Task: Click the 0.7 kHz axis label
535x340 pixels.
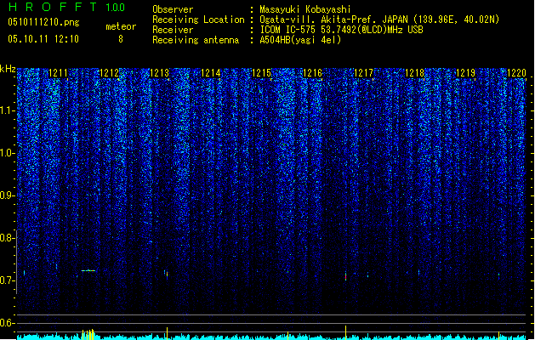Action: click(7, 280)
